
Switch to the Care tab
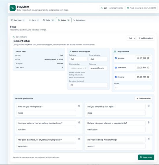click(x=34, y=20)
